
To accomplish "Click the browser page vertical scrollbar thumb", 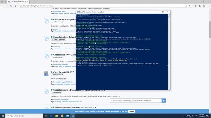I will point(210,29).
